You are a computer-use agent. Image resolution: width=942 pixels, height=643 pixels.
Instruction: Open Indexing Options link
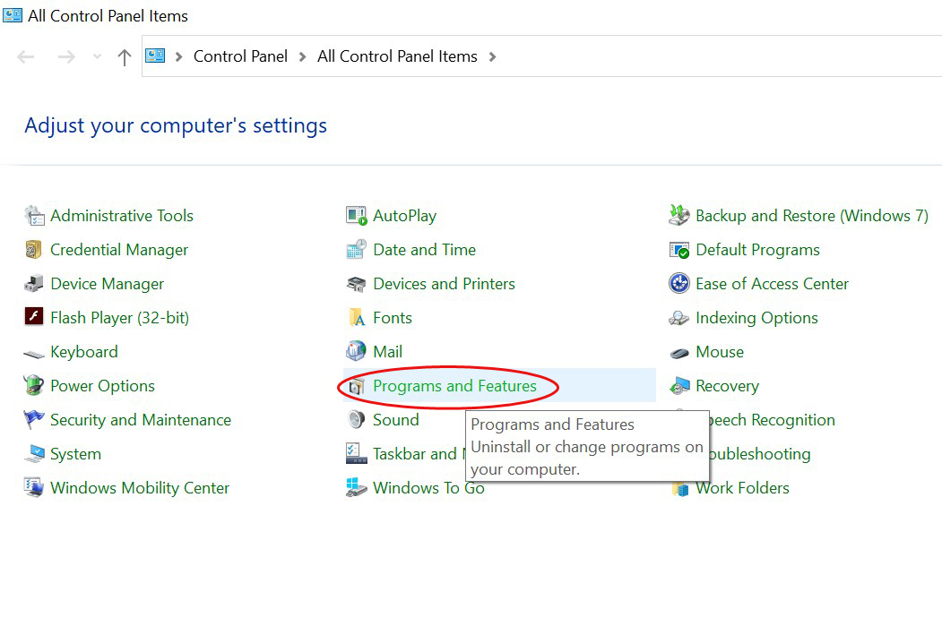[x=756, y=318]
